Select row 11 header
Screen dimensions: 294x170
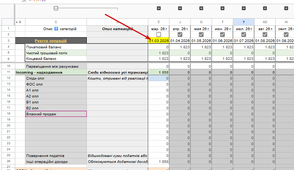coord(9,72)
